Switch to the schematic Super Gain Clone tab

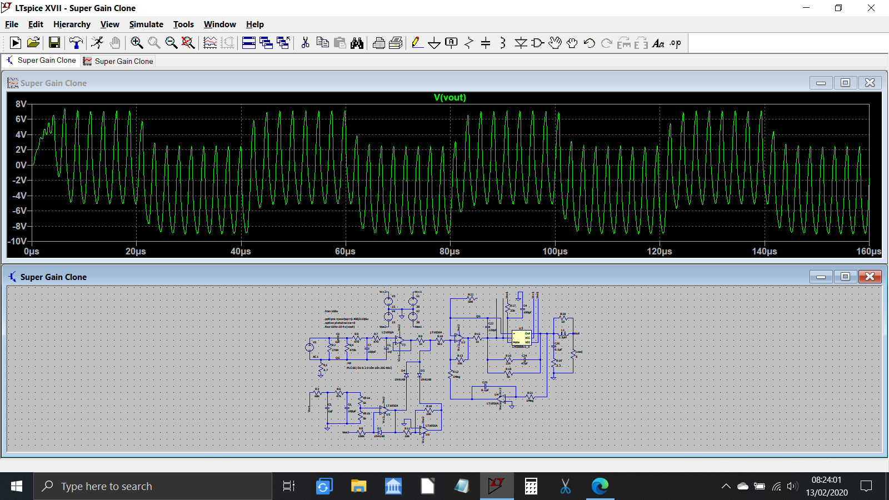click(41, 61)
